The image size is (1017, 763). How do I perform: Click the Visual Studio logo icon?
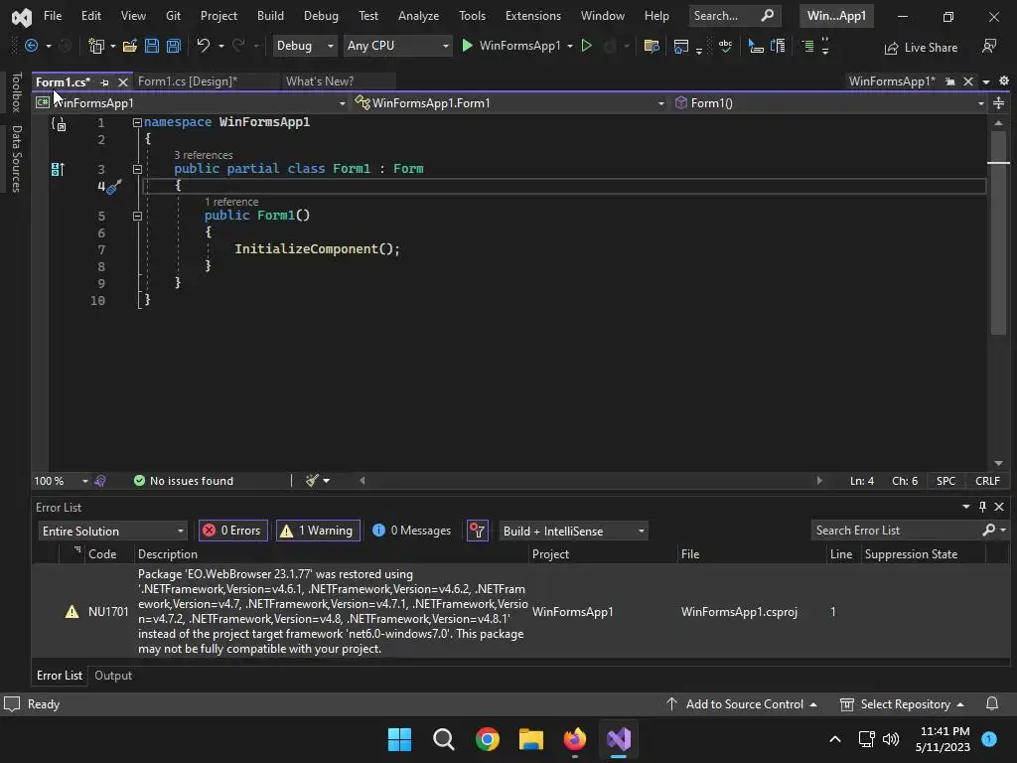pyautogui.click(x=22, y=17)
